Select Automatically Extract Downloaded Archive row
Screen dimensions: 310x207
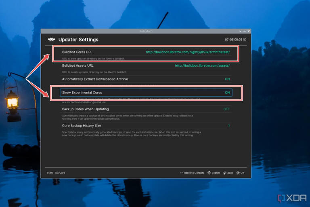point(146,79)
